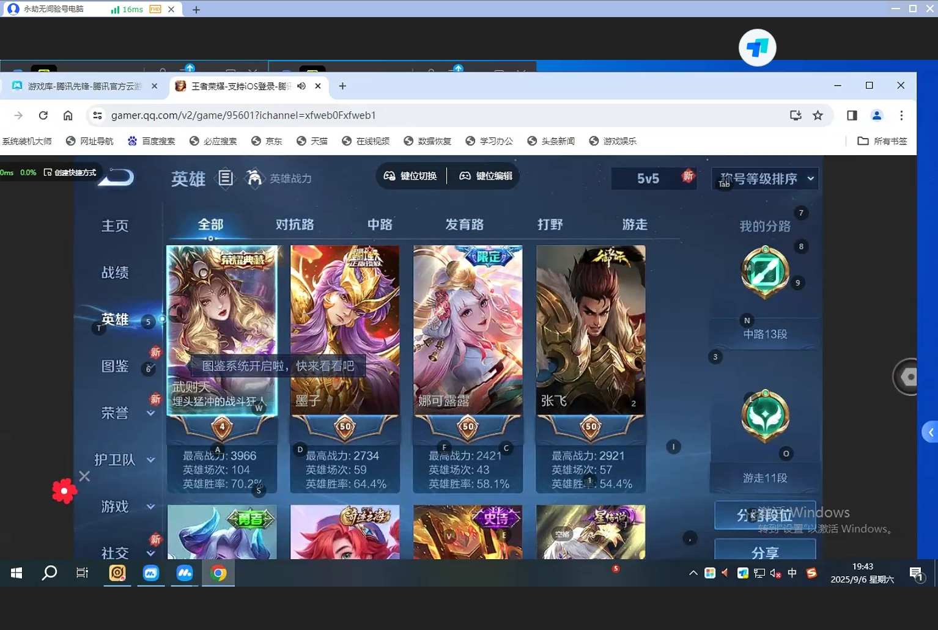This screenshot has height=630, width=938.
Task: Click the 创建快捷方式 shortcut button
Action: pos(70,173)
